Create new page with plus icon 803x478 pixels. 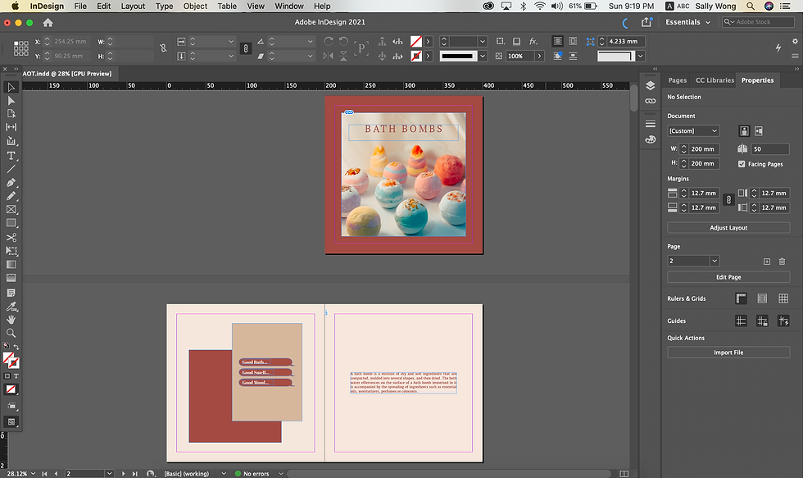click(x=767, y=261)
